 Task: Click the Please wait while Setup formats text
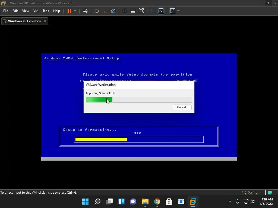[x=137, y=74]
